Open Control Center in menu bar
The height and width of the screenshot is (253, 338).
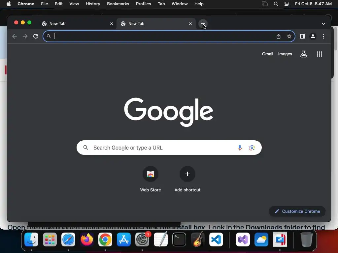click(287, 4)
